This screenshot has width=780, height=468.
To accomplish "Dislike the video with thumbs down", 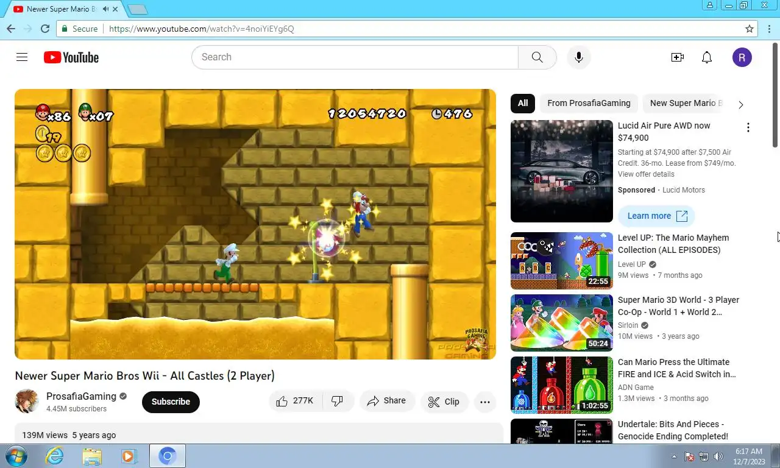I will point(338,401).
